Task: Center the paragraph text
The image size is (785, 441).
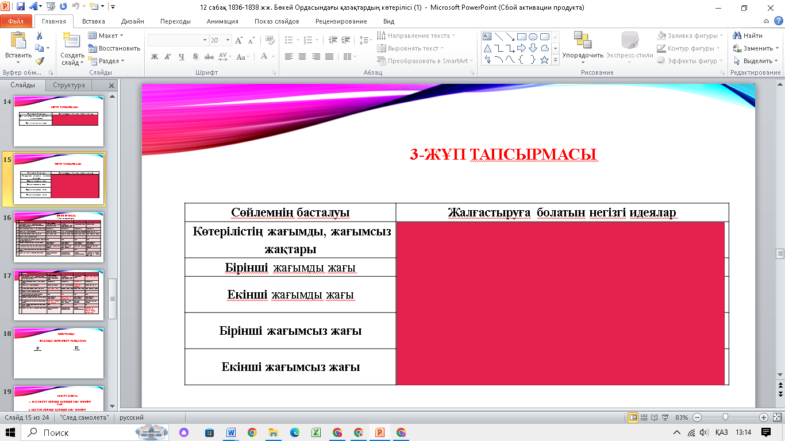Action: tap(302, 57)
